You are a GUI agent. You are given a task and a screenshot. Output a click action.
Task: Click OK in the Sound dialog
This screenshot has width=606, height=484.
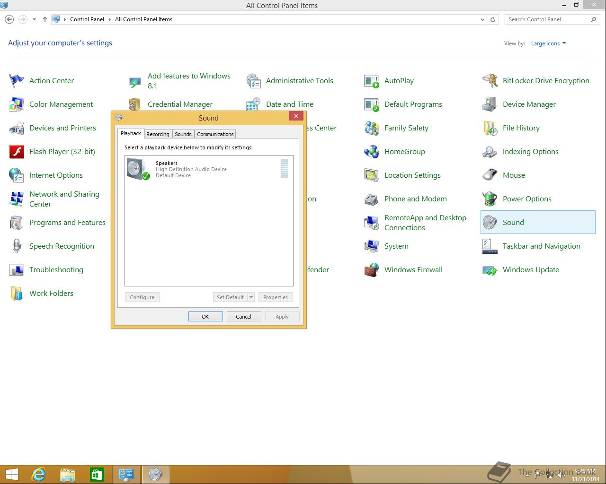pos(205,317)
